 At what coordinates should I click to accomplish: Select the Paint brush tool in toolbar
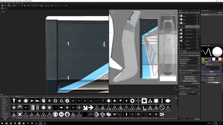click(9, 6)
